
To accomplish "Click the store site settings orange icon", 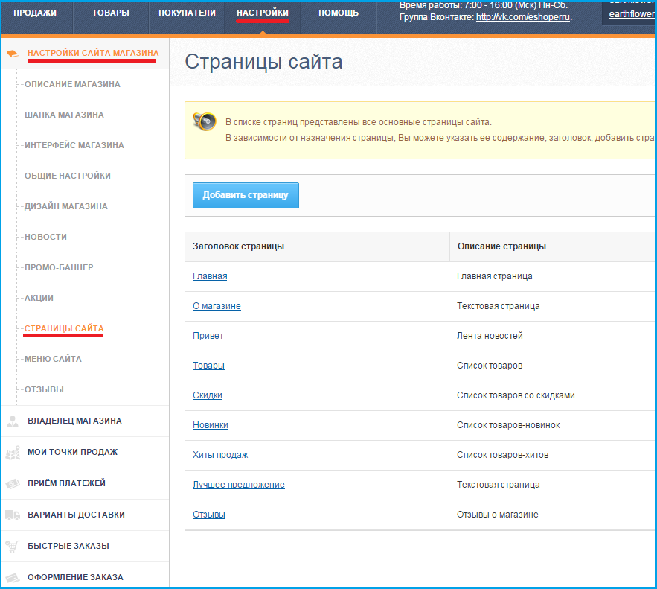I will tap(13, 54).
